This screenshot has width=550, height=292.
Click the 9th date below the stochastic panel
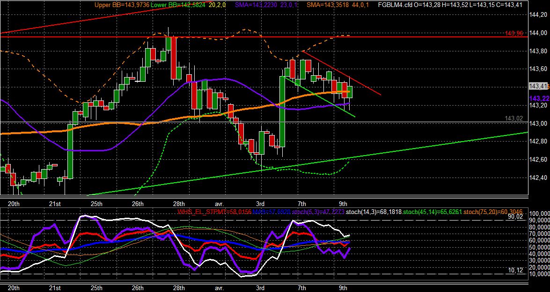tap(343, 288)
